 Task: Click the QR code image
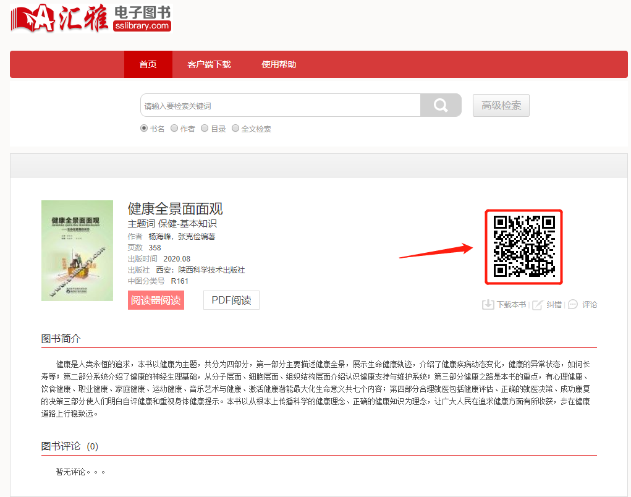(x=523, y=247)
